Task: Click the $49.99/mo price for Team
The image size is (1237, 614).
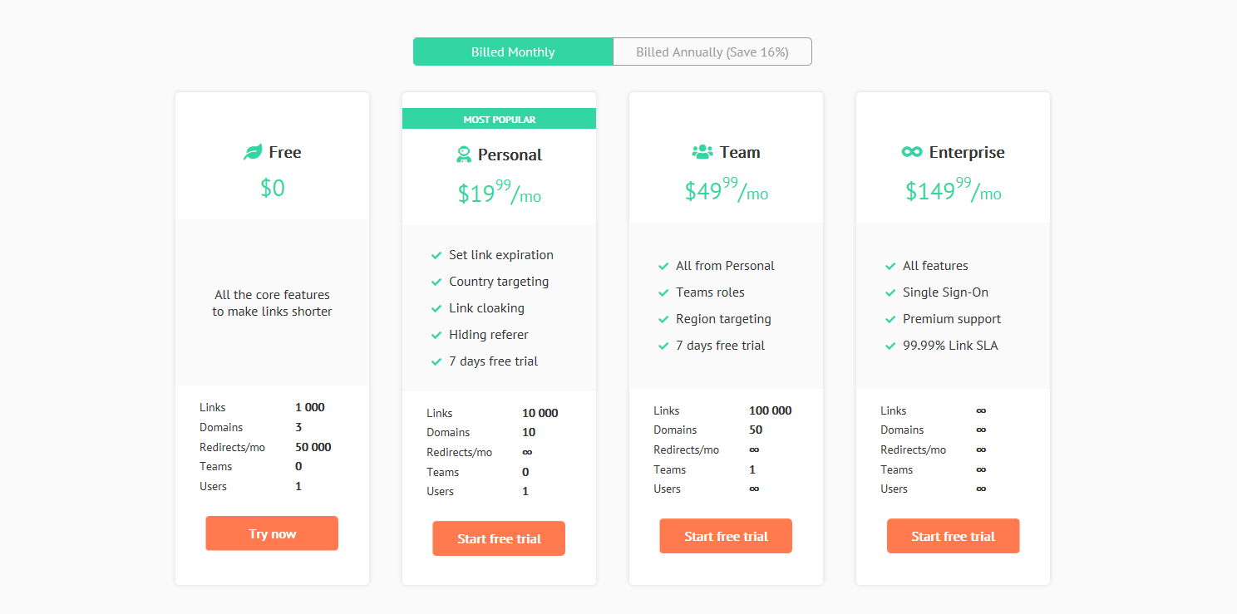Action: coord(725,192)
